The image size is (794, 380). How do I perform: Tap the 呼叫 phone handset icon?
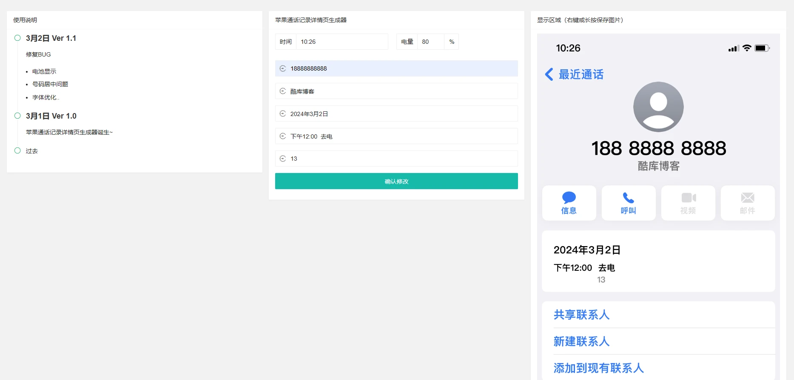click(x=629, y=198)
